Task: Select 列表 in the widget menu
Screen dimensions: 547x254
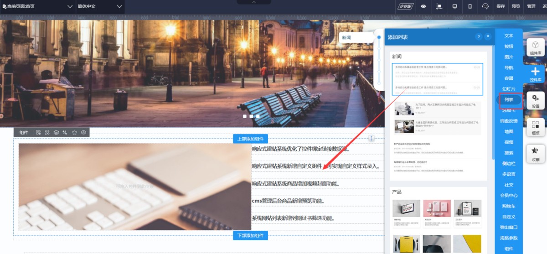Action: click(509, 99)
